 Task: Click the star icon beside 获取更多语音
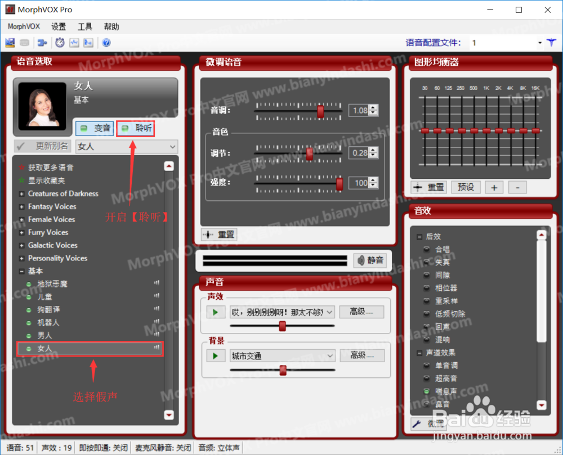click(21, 168)
